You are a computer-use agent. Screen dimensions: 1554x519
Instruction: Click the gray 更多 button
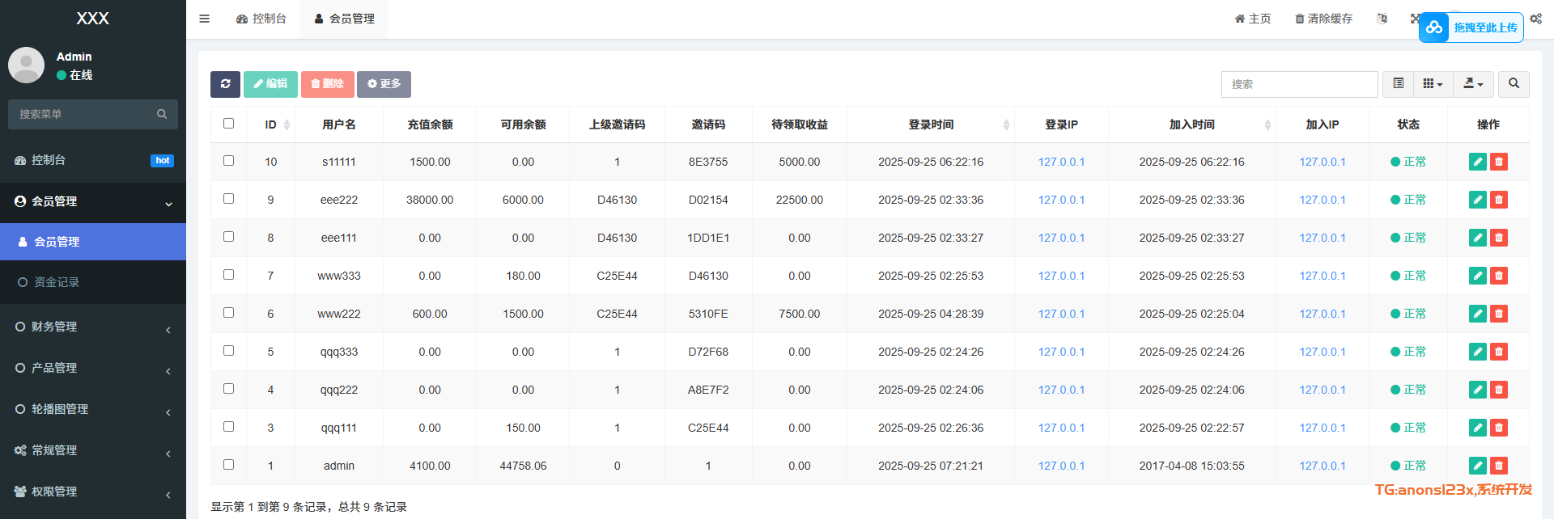click(384, 84)
